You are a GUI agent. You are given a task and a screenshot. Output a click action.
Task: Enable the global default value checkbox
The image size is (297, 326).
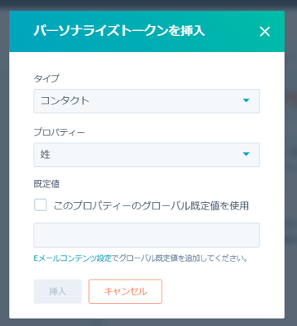click(41, 205)
